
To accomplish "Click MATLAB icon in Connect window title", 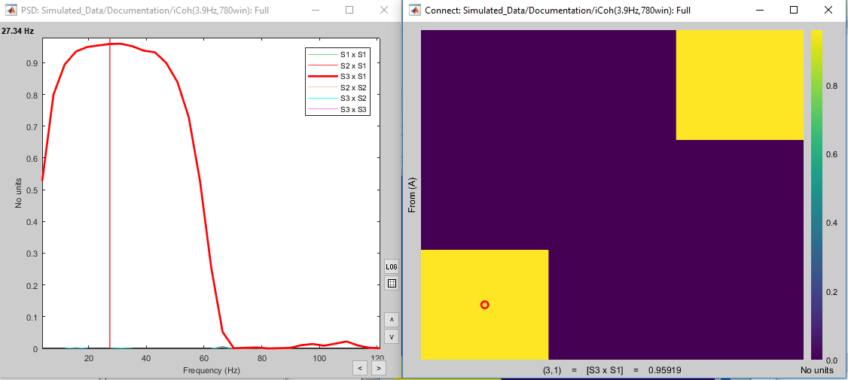I will coord(416,10).
